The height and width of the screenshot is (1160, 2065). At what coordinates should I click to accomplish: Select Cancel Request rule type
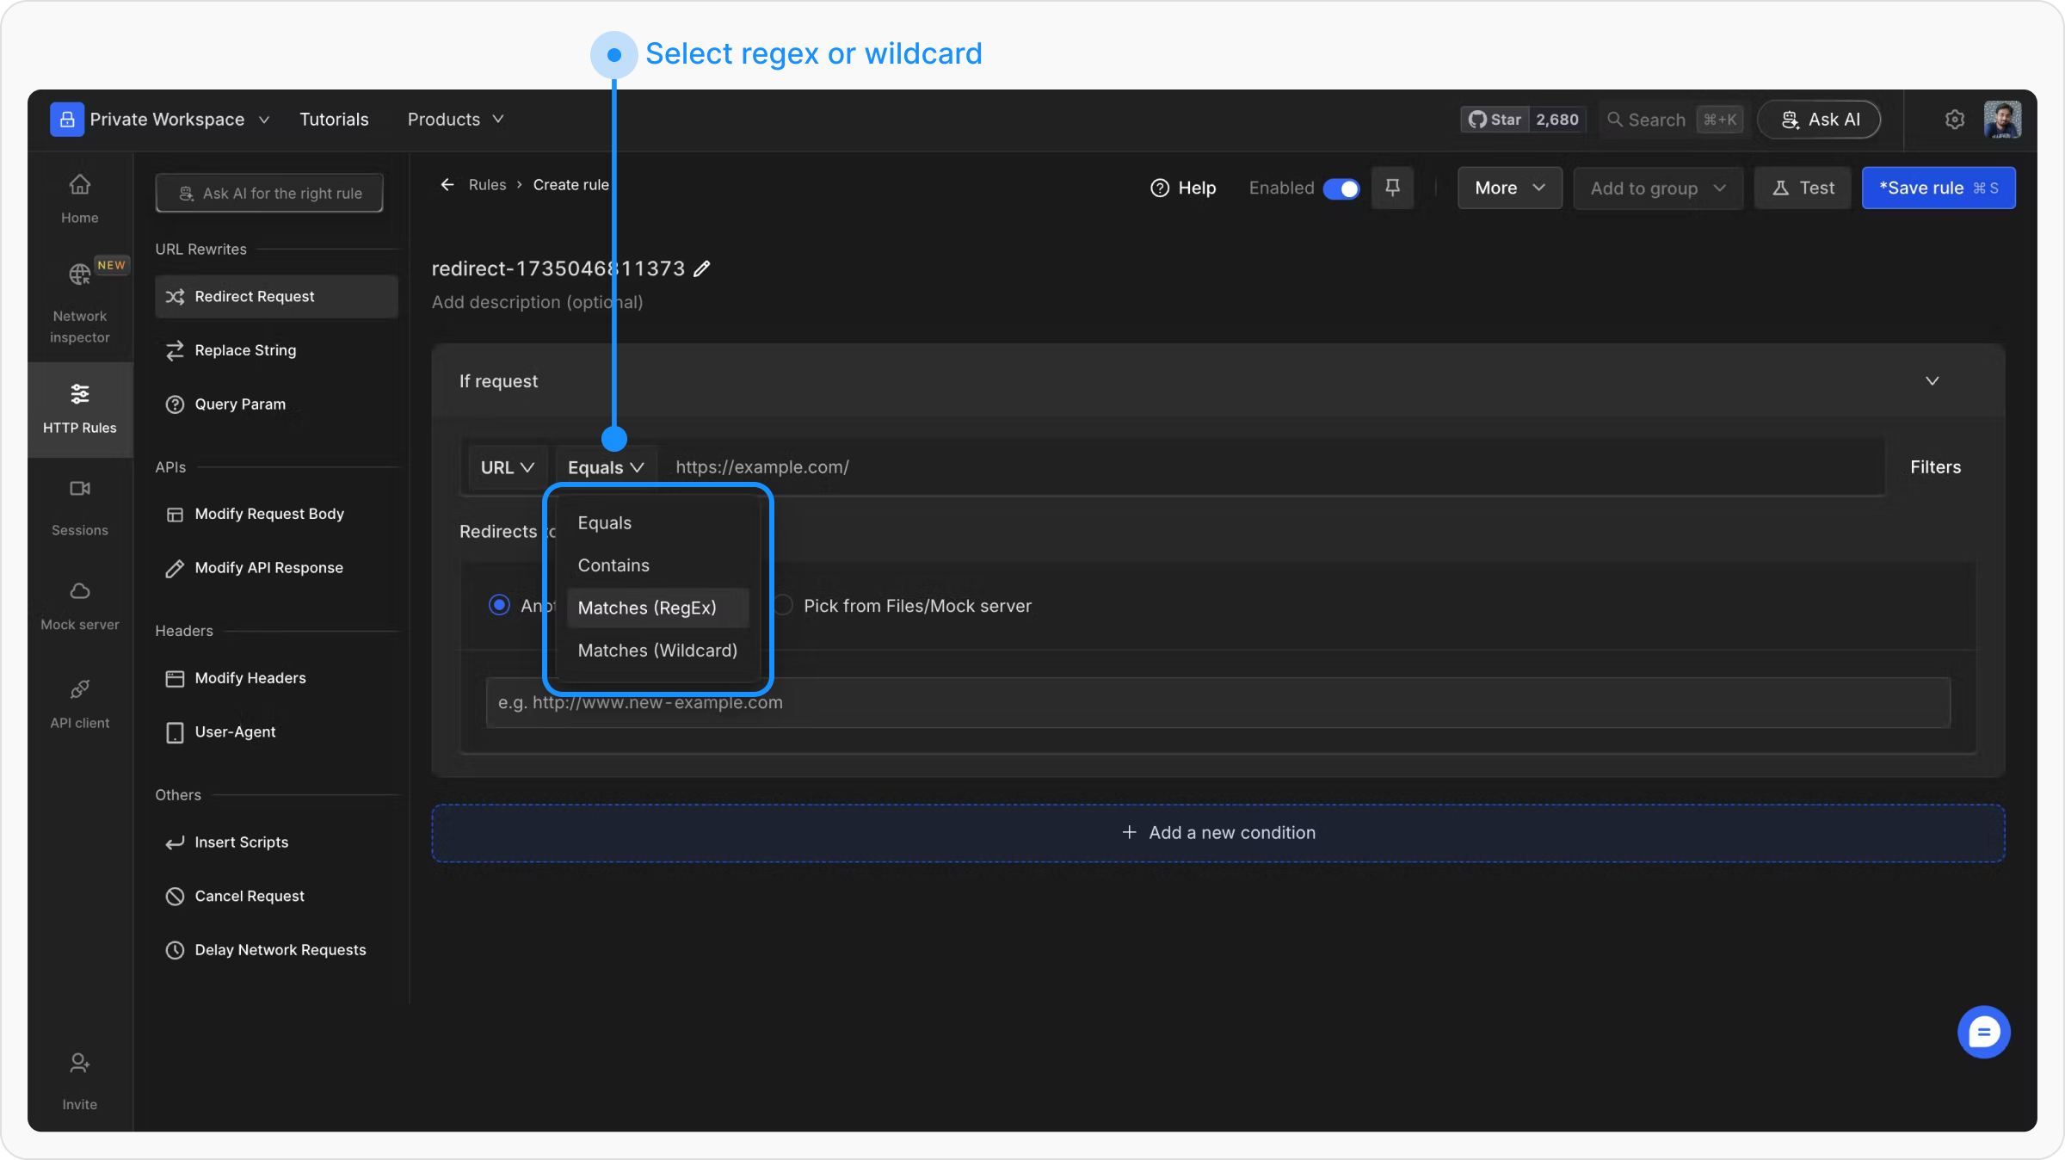click(x=250, y=896)
